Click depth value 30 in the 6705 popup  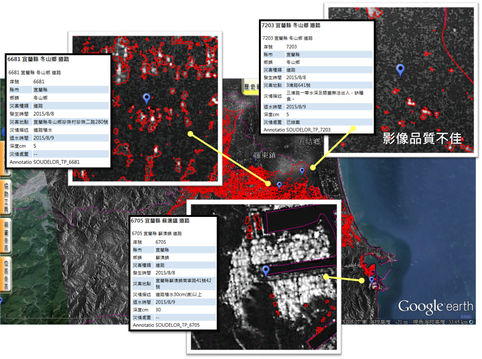[158, 310]
